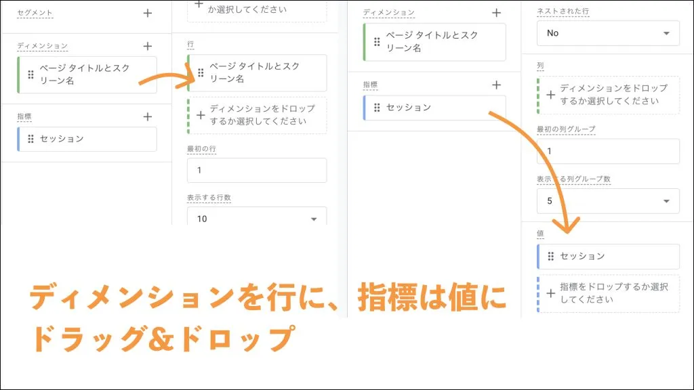Click the 列 section label
This screenshot has width=694, height=390.
(x=540, y=66)
